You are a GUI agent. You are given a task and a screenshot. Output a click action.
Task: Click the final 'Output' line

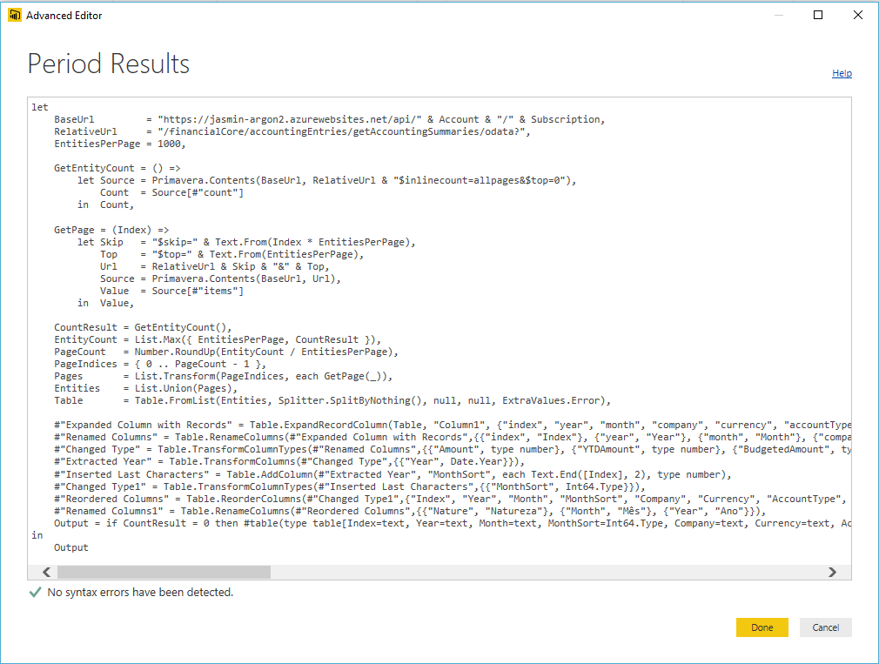click(71, 548)
